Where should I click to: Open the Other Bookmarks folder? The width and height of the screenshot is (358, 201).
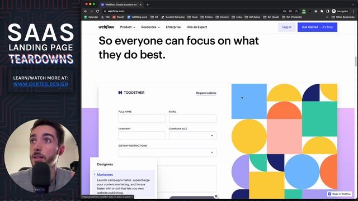(x=343, y=17)
